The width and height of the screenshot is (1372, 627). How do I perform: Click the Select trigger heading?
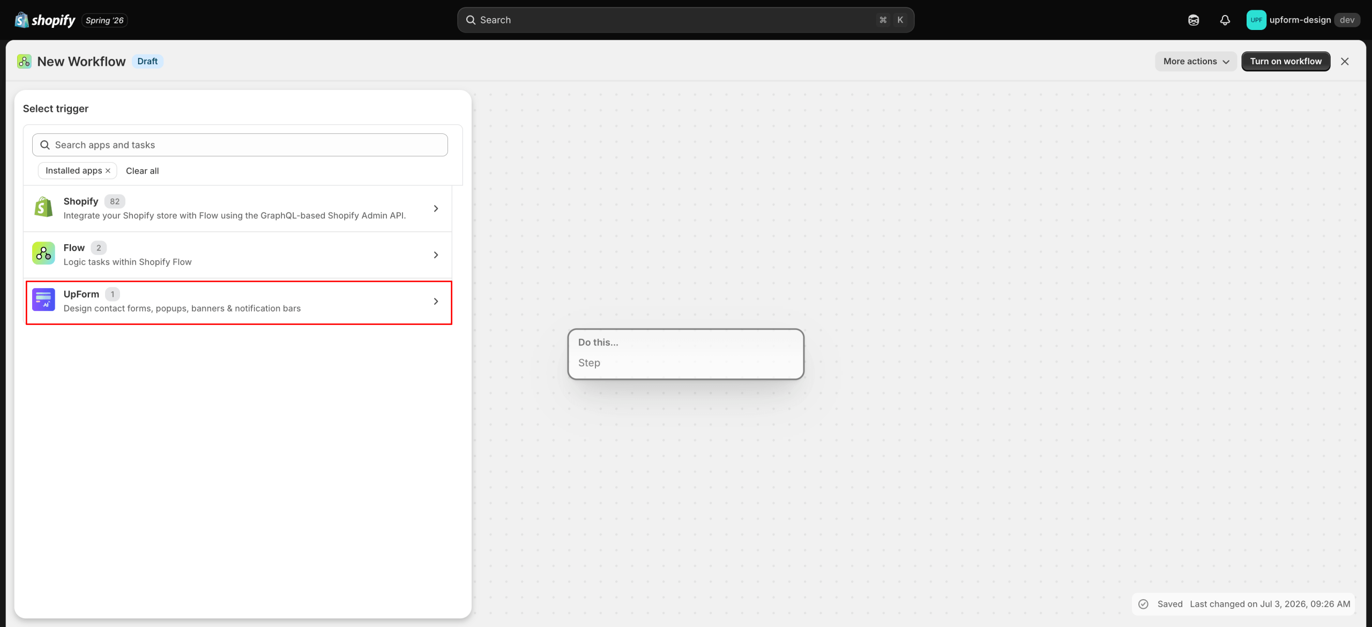(x=56, y=109)
